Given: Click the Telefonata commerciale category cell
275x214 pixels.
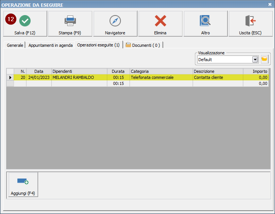Looking at the screenshot, I should click(161, 77).
